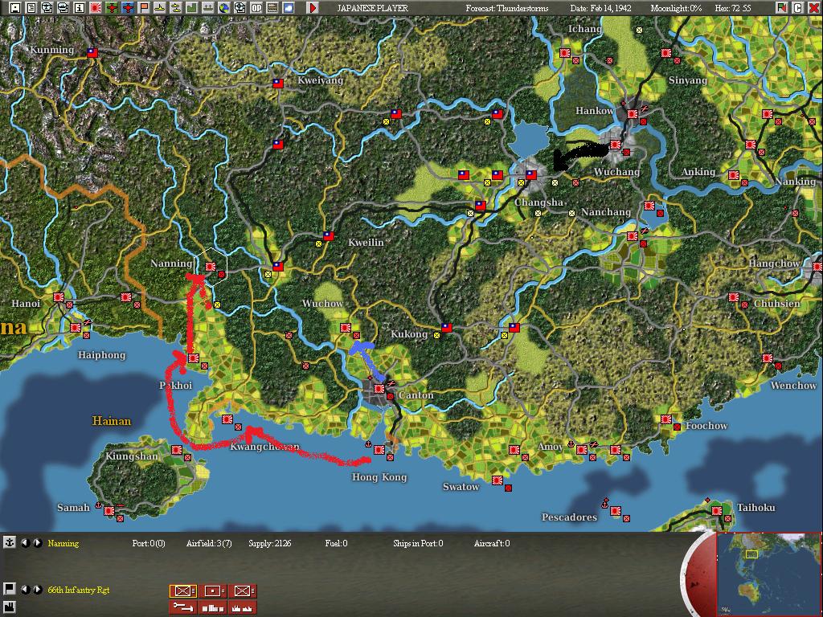Open the information 'i' toolbar icon
The height and width of the screenshot is (617, 823).
(80, 8)
